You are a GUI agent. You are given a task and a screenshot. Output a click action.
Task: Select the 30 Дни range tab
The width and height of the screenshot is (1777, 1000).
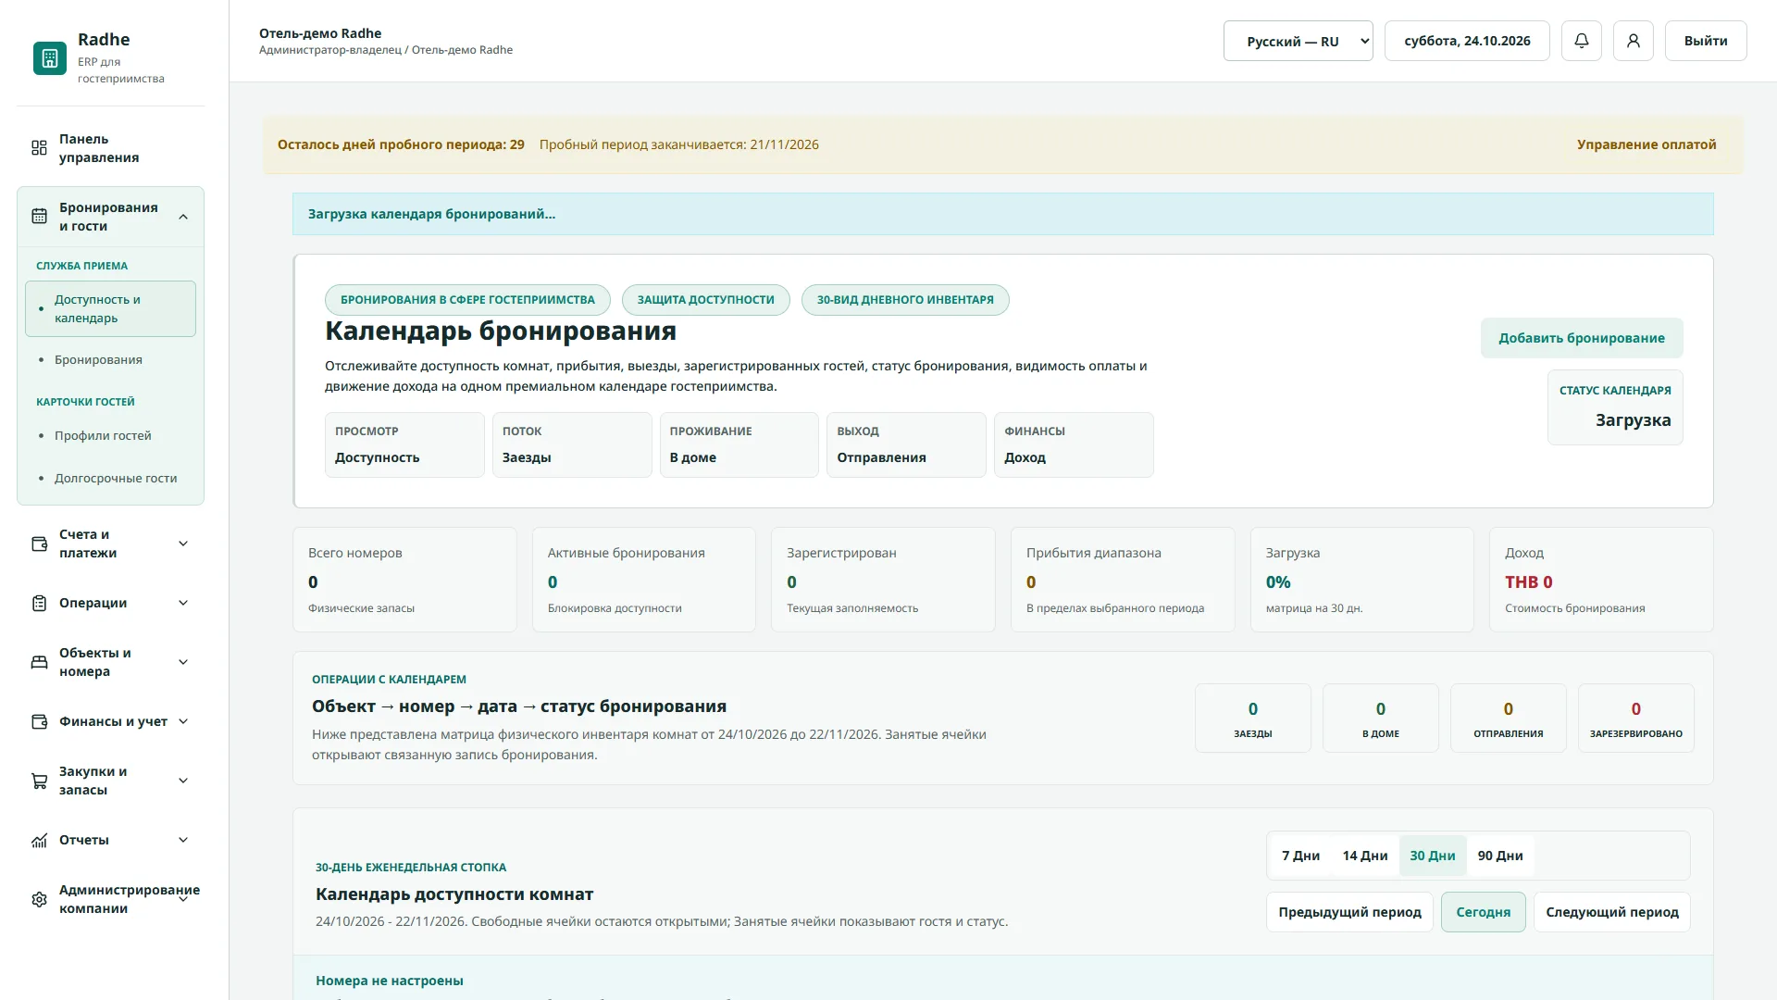coord(1433,856)
